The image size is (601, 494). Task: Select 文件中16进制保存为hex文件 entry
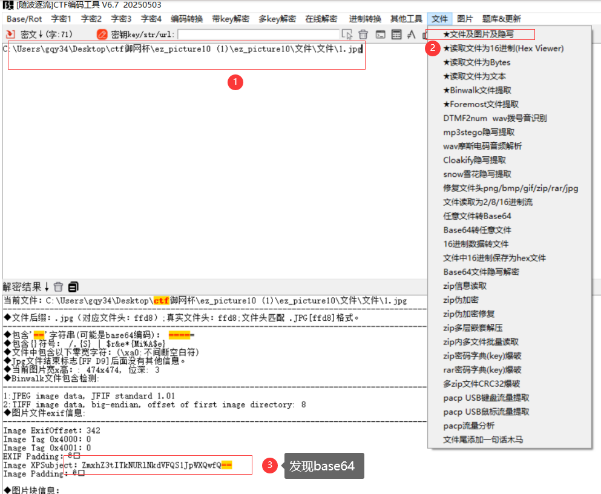pos(510,258)
